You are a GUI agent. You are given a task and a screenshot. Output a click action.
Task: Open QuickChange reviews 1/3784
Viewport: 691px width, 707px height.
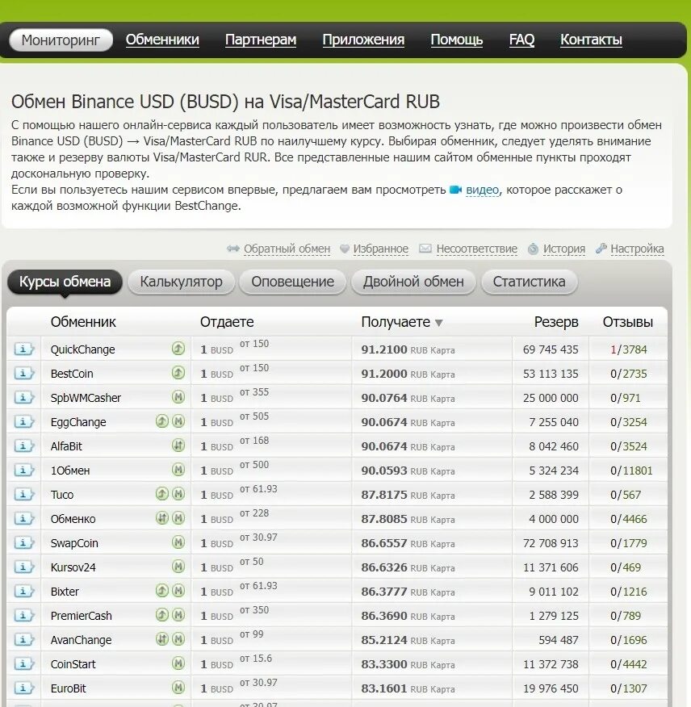(x=628, y=349)
